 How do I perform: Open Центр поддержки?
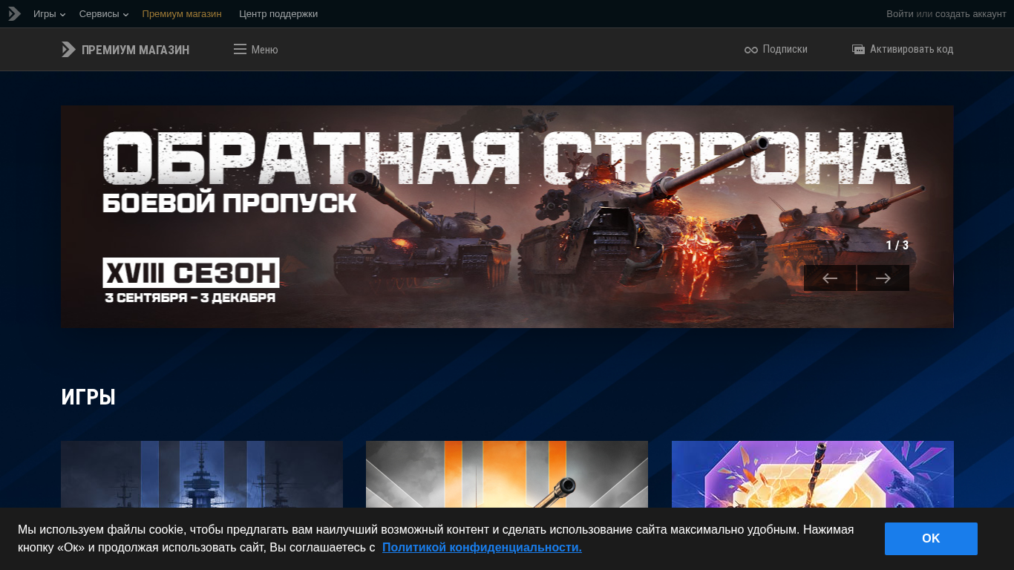(x=278, y=13)
